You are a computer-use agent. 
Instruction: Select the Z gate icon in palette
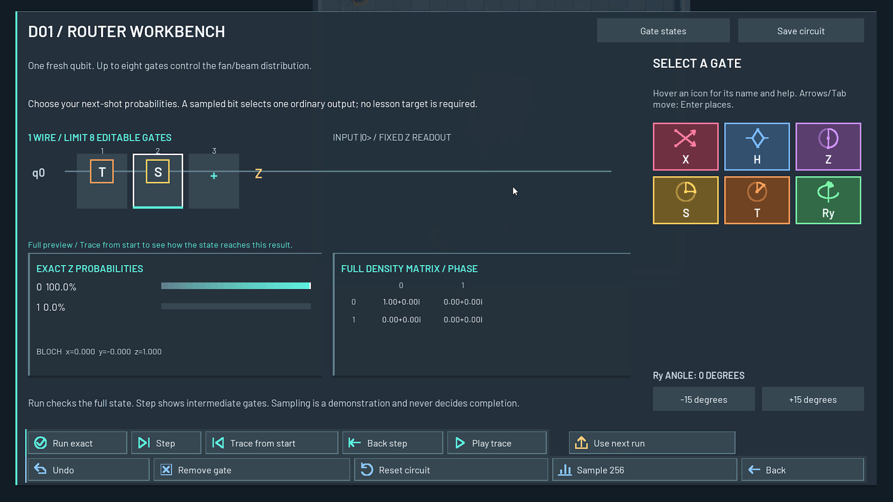pos(828,146)
